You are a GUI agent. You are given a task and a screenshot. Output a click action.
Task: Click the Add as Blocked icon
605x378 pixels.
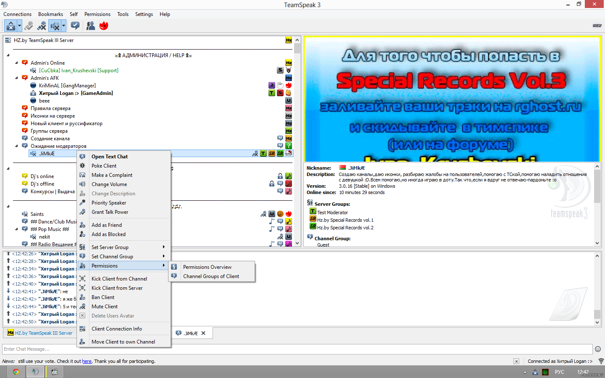coord(83,234)
